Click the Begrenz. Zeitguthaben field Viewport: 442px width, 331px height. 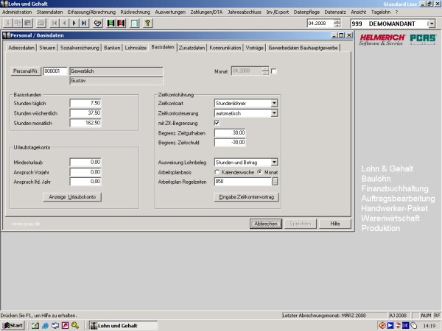(x=230, y=132)
